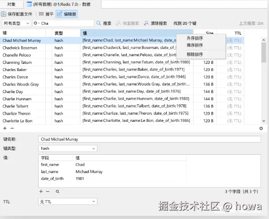This screenshot has width=269, height=219.
Task: Select the date_of_birth field row
Action: [113, 179]
